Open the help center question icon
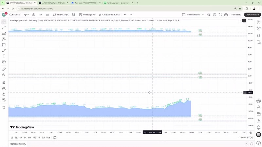The image size is (262, 147). point(258,143)
